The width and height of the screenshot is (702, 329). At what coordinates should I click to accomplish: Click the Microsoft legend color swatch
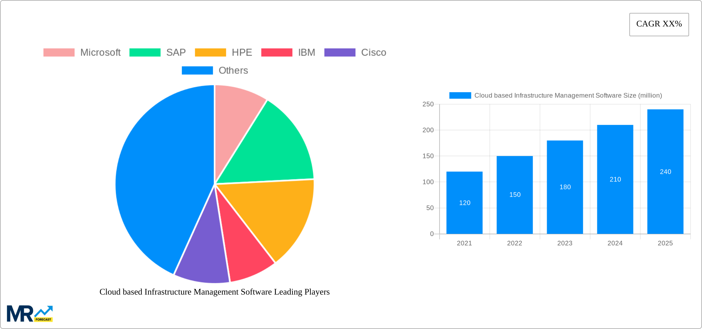(58, 52)
